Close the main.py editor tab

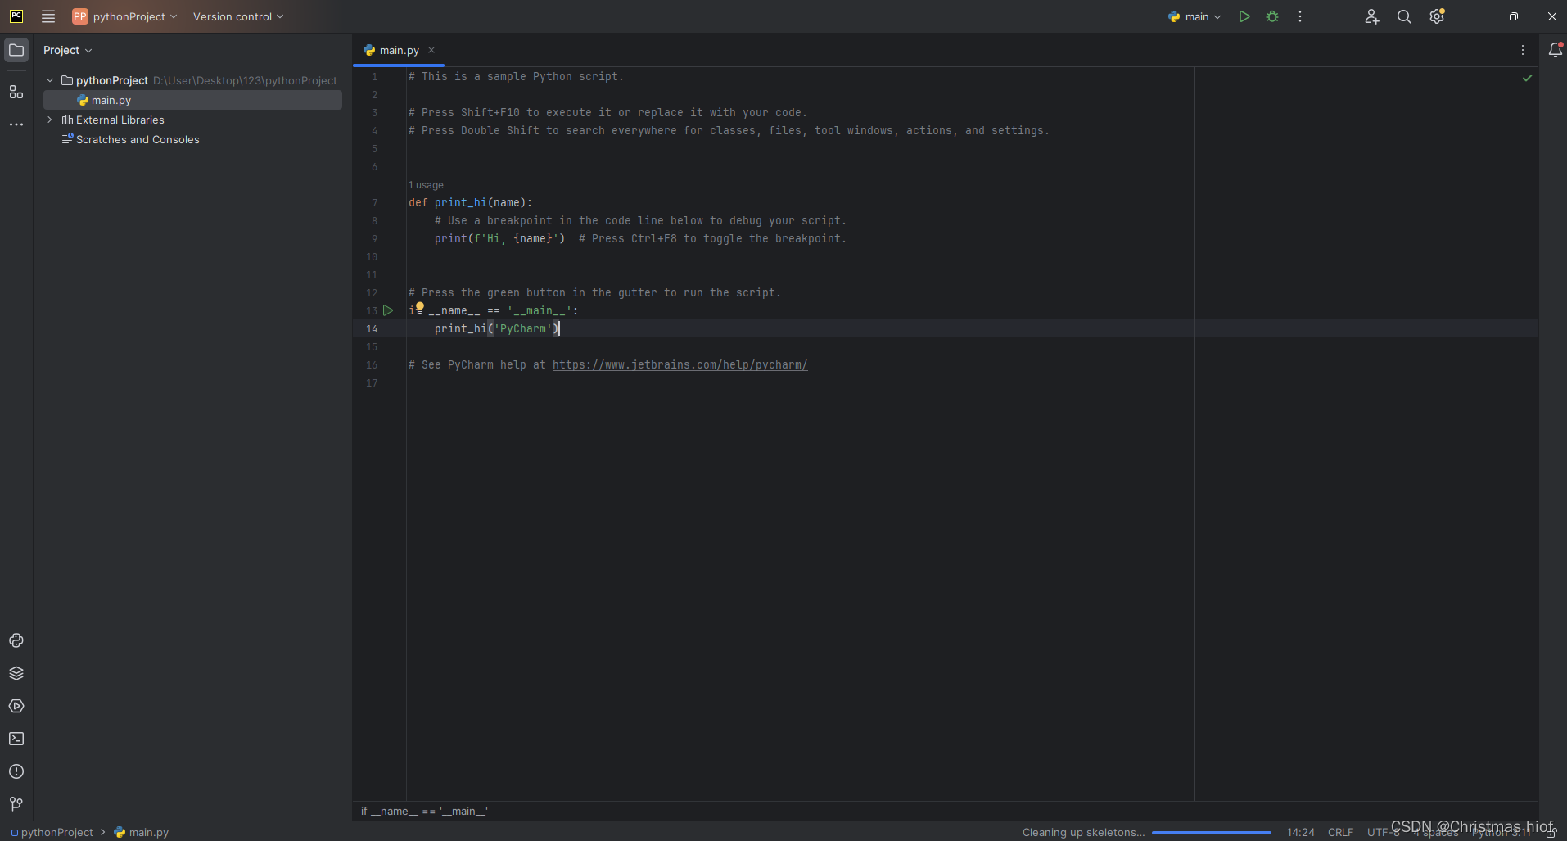(431, 50)
